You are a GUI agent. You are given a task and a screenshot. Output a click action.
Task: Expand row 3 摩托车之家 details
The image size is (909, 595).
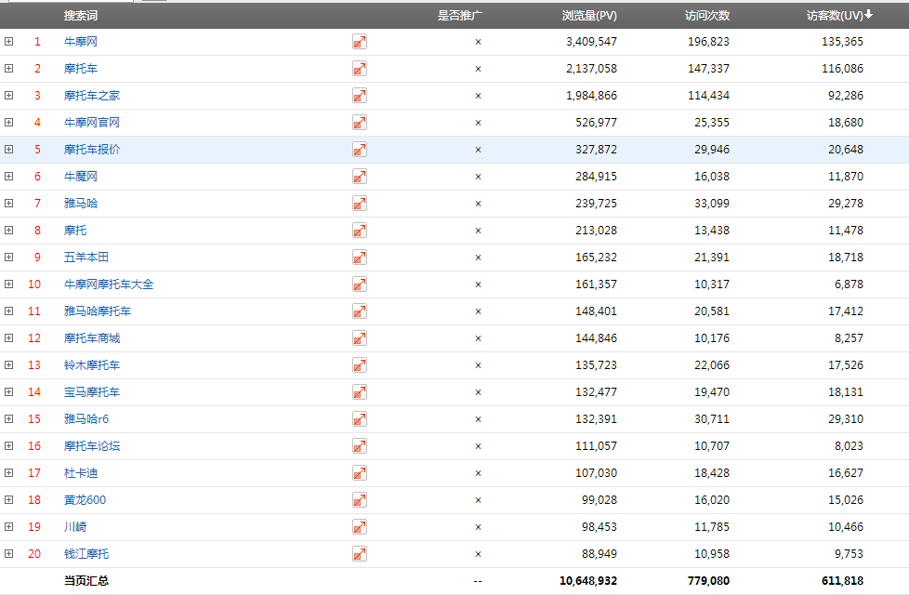pyautogui.click(x=8, y=95)
